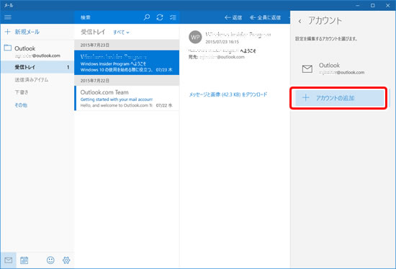The image size is (396, 269).
Task: Add an account via アカウントの追加
Action: point(340,98)
